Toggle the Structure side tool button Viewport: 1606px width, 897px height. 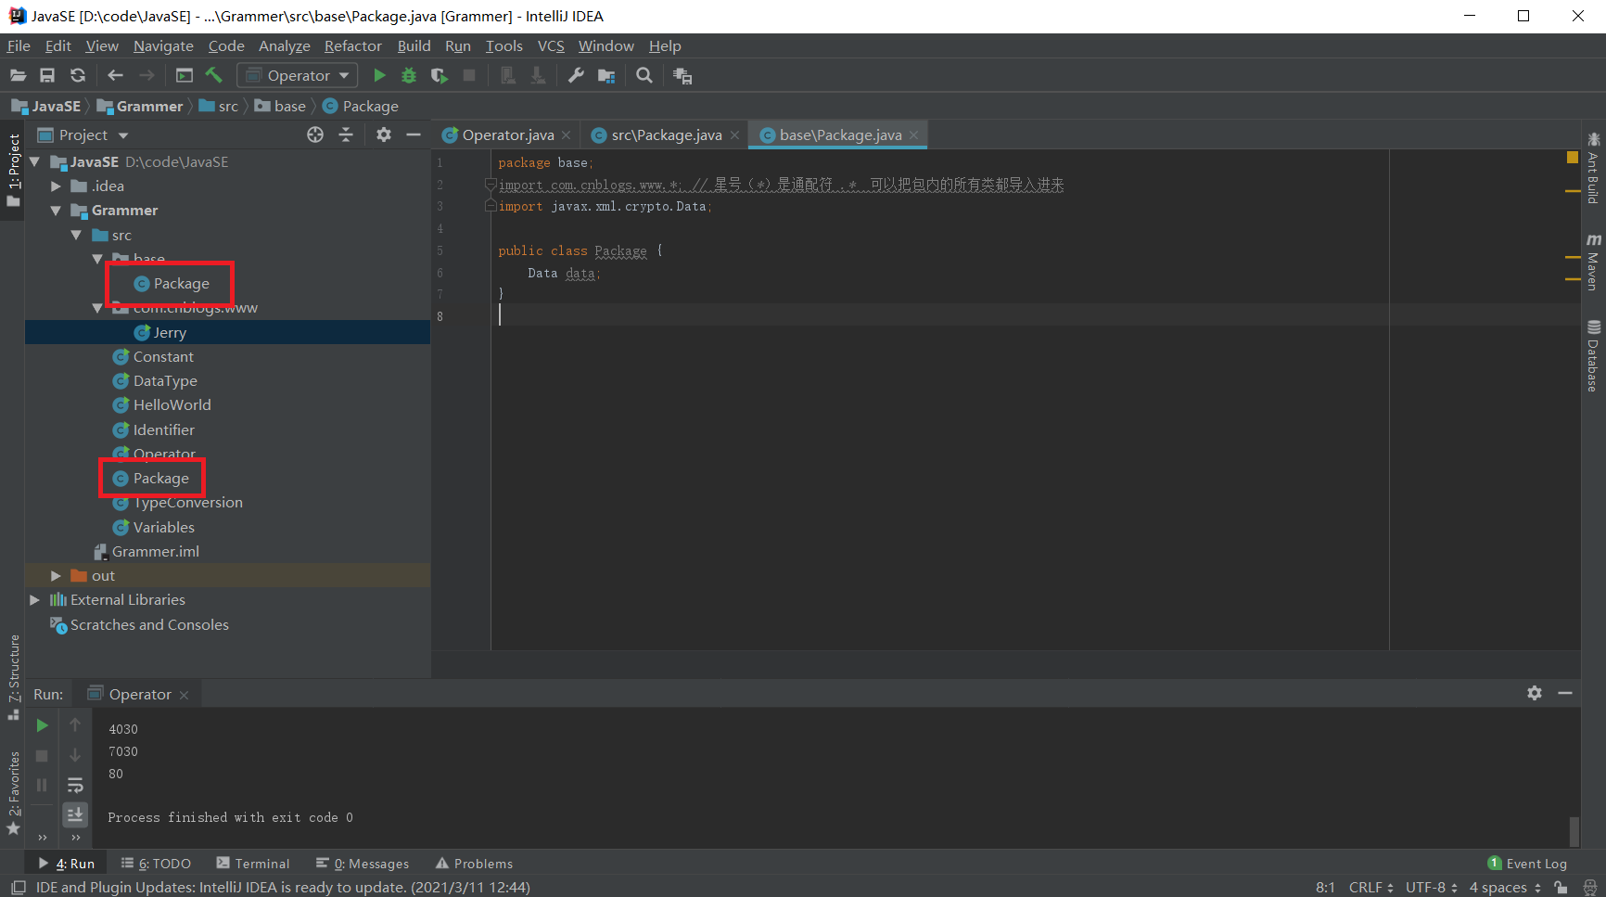pos(13,677)
